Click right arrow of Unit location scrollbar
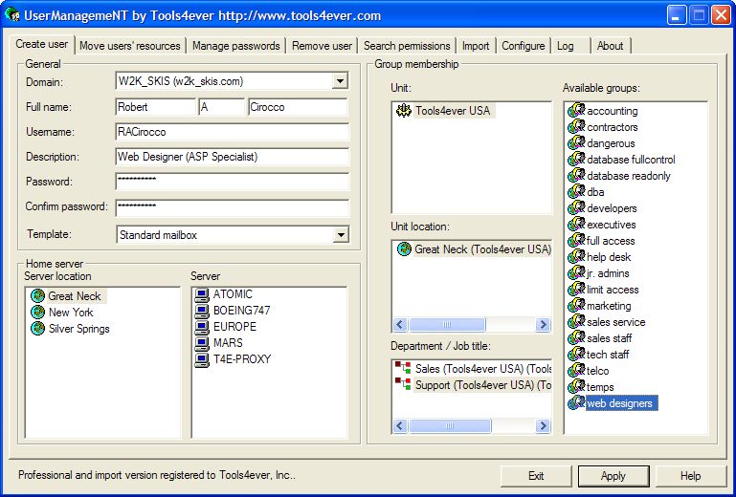This screenshot has width=736, height=497. [543, 324]
